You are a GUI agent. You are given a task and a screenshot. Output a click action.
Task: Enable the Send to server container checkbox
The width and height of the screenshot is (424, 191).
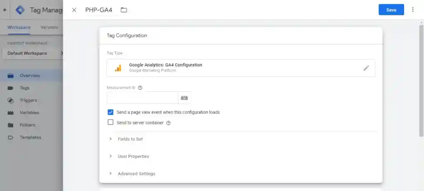click(x=110, y=122)
